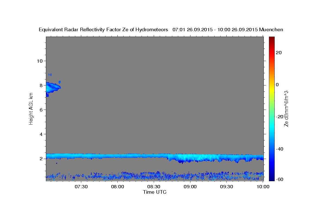326x217 pixels.
Task: Click the height tick label 2
Action: 41,159
